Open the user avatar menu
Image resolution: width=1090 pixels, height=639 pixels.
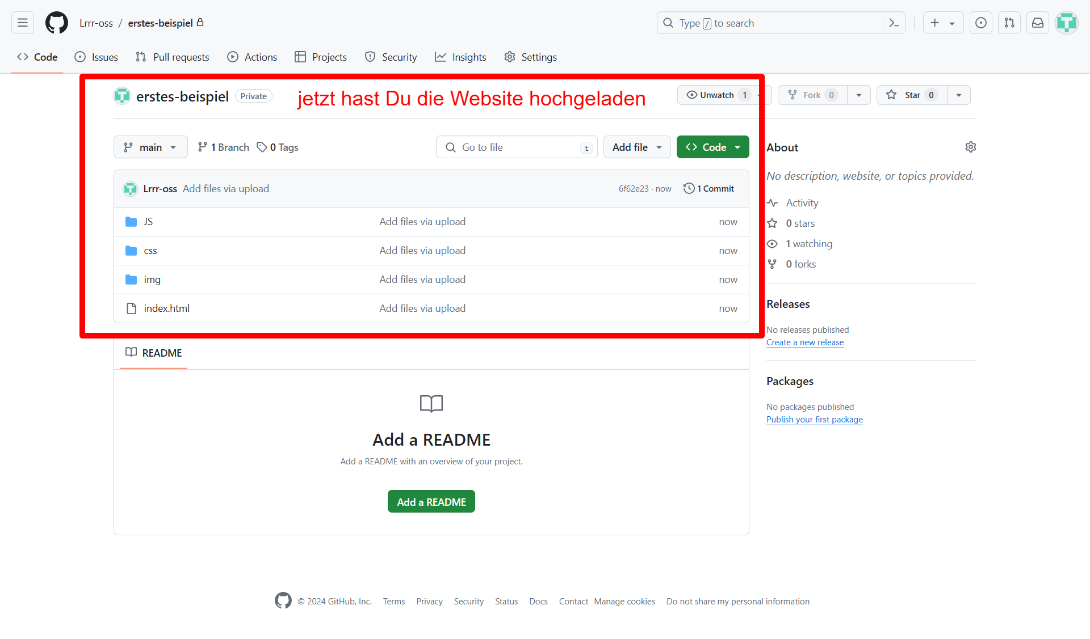coord(1066,23)
